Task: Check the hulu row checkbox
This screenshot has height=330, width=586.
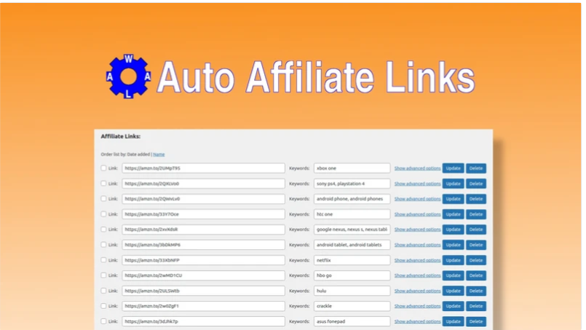Action: click(103, 291)
